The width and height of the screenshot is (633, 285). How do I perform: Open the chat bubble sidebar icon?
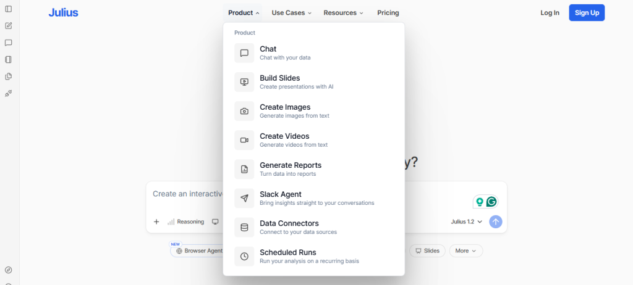9,43
